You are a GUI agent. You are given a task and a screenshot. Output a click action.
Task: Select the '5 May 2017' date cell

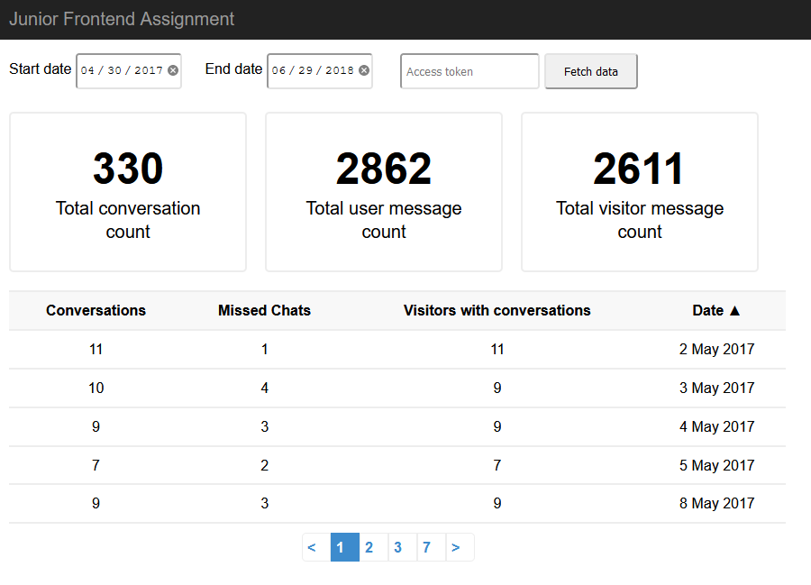tap(717, 465)
